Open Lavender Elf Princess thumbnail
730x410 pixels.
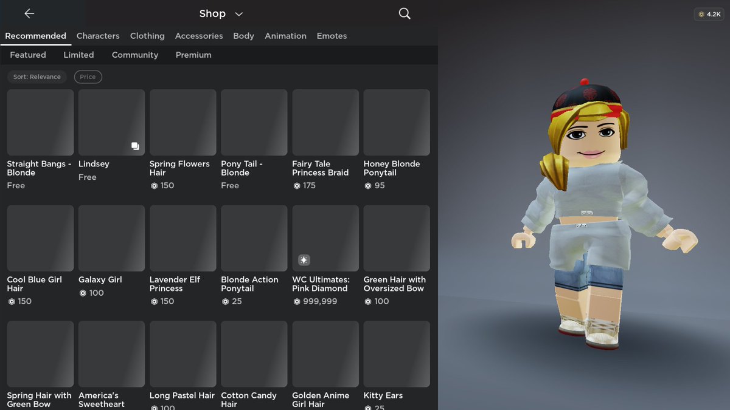[x=182, y=238]
